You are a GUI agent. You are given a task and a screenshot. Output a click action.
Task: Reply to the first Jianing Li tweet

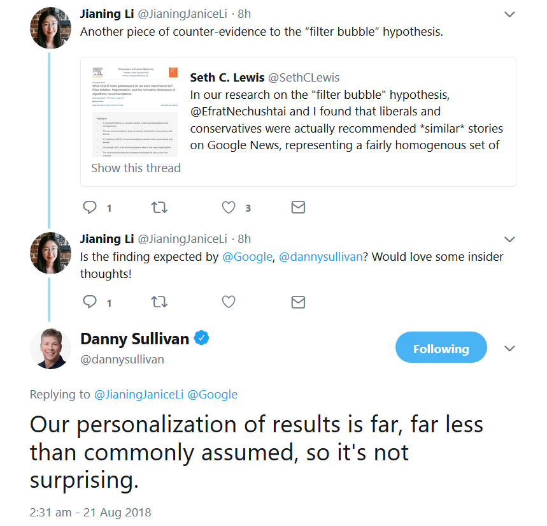pyautogui.click(x=90, y=207)
